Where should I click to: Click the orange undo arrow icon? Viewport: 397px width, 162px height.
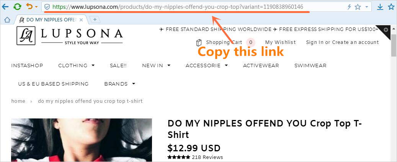click(29, 6)
